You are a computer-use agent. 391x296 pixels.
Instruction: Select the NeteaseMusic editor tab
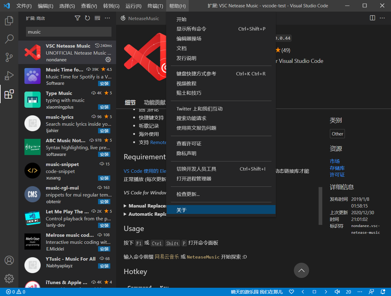click(141, 18)
